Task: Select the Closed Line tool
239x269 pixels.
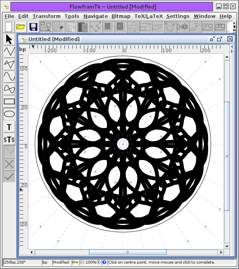Action: point(9,64)
